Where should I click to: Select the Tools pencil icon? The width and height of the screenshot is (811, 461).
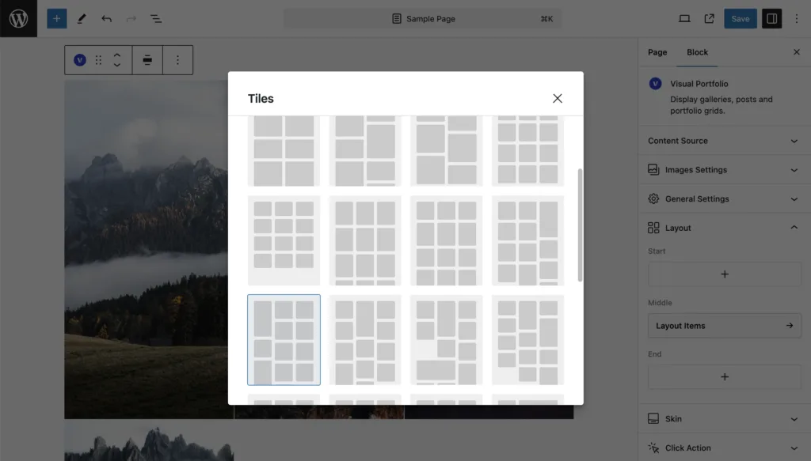(x=82, y=19)
